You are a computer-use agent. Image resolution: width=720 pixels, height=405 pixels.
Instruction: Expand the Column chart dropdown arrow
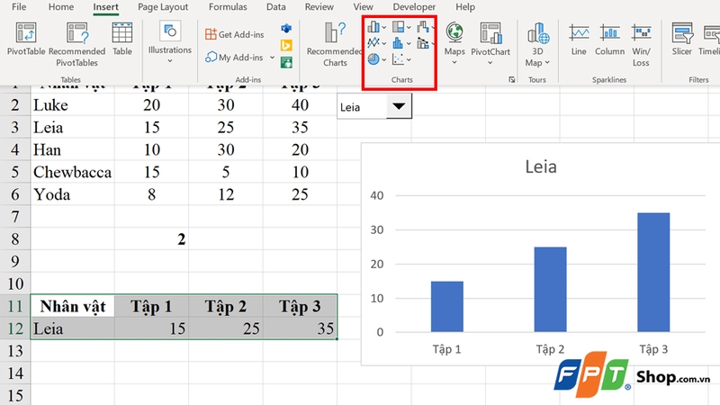pyautogui.click(x=384, y=28)
